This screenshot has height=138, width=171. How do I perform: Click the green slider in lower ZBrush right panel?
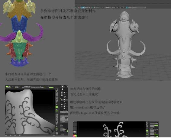click(x=156, y=125)
